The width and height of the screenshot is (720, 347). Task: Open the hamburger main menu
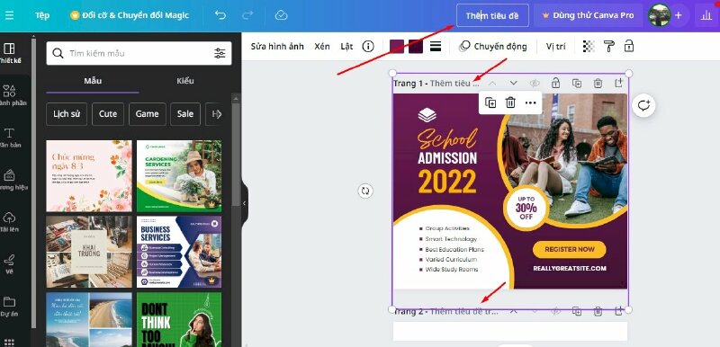[x=8, y=15]
